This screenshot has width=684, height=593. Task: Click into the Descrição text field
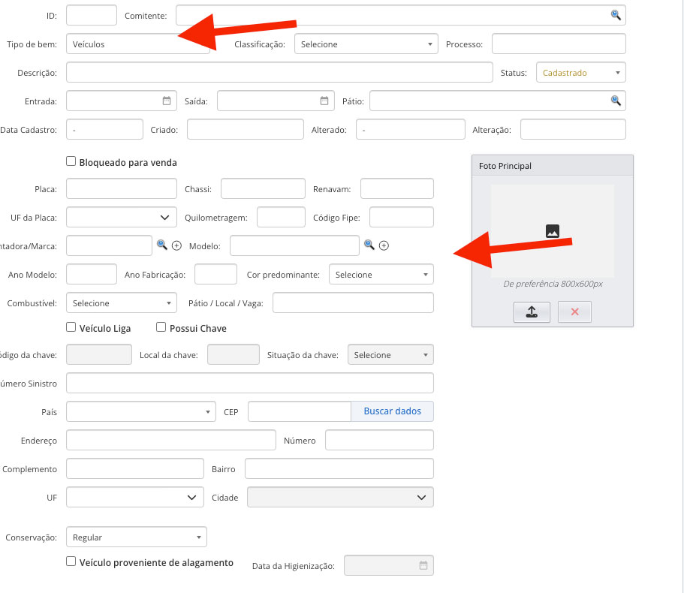point(279,73)
